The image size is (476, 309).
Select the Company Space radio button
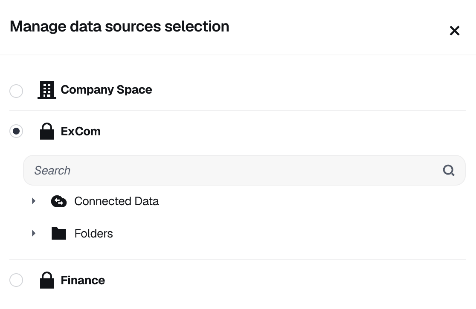click(16, 91)
